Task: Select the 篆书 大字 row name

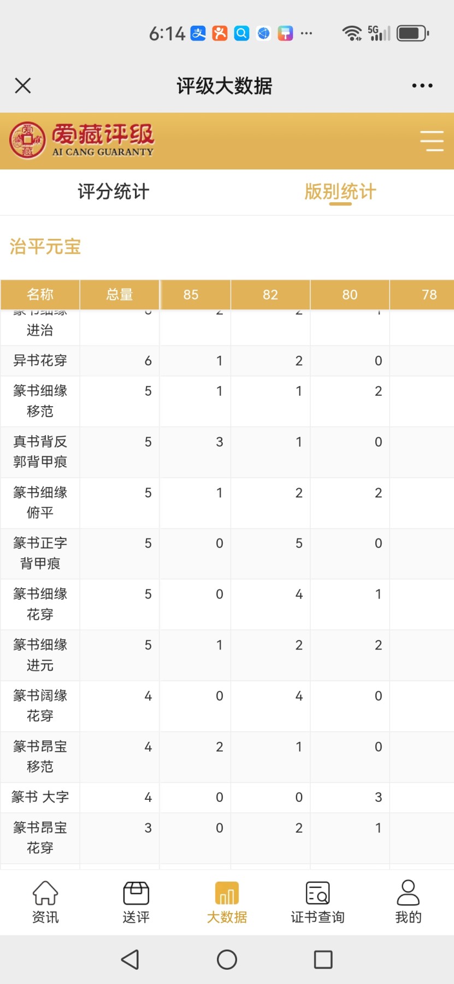Action: point(40,798)
